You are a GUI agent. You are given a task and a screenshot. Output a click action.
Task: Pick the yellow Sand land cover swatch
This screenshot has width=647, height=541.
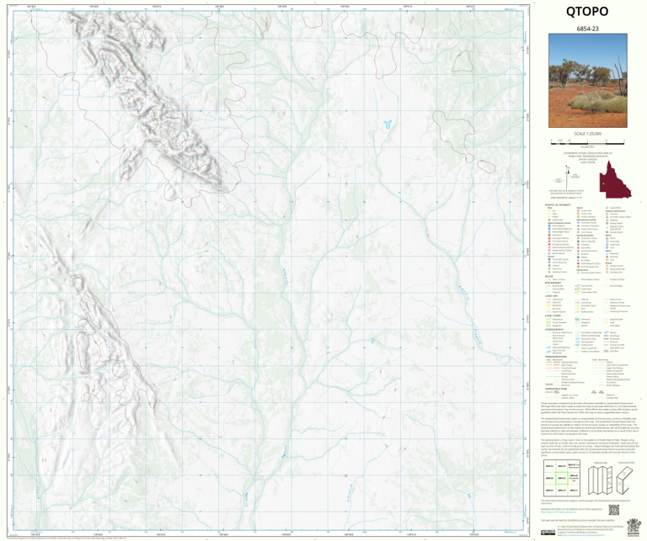[x=607, y=322]
